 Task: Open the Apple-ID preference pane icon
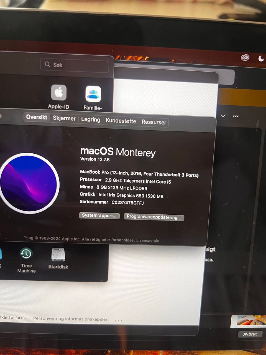click(x=59, y=93)
